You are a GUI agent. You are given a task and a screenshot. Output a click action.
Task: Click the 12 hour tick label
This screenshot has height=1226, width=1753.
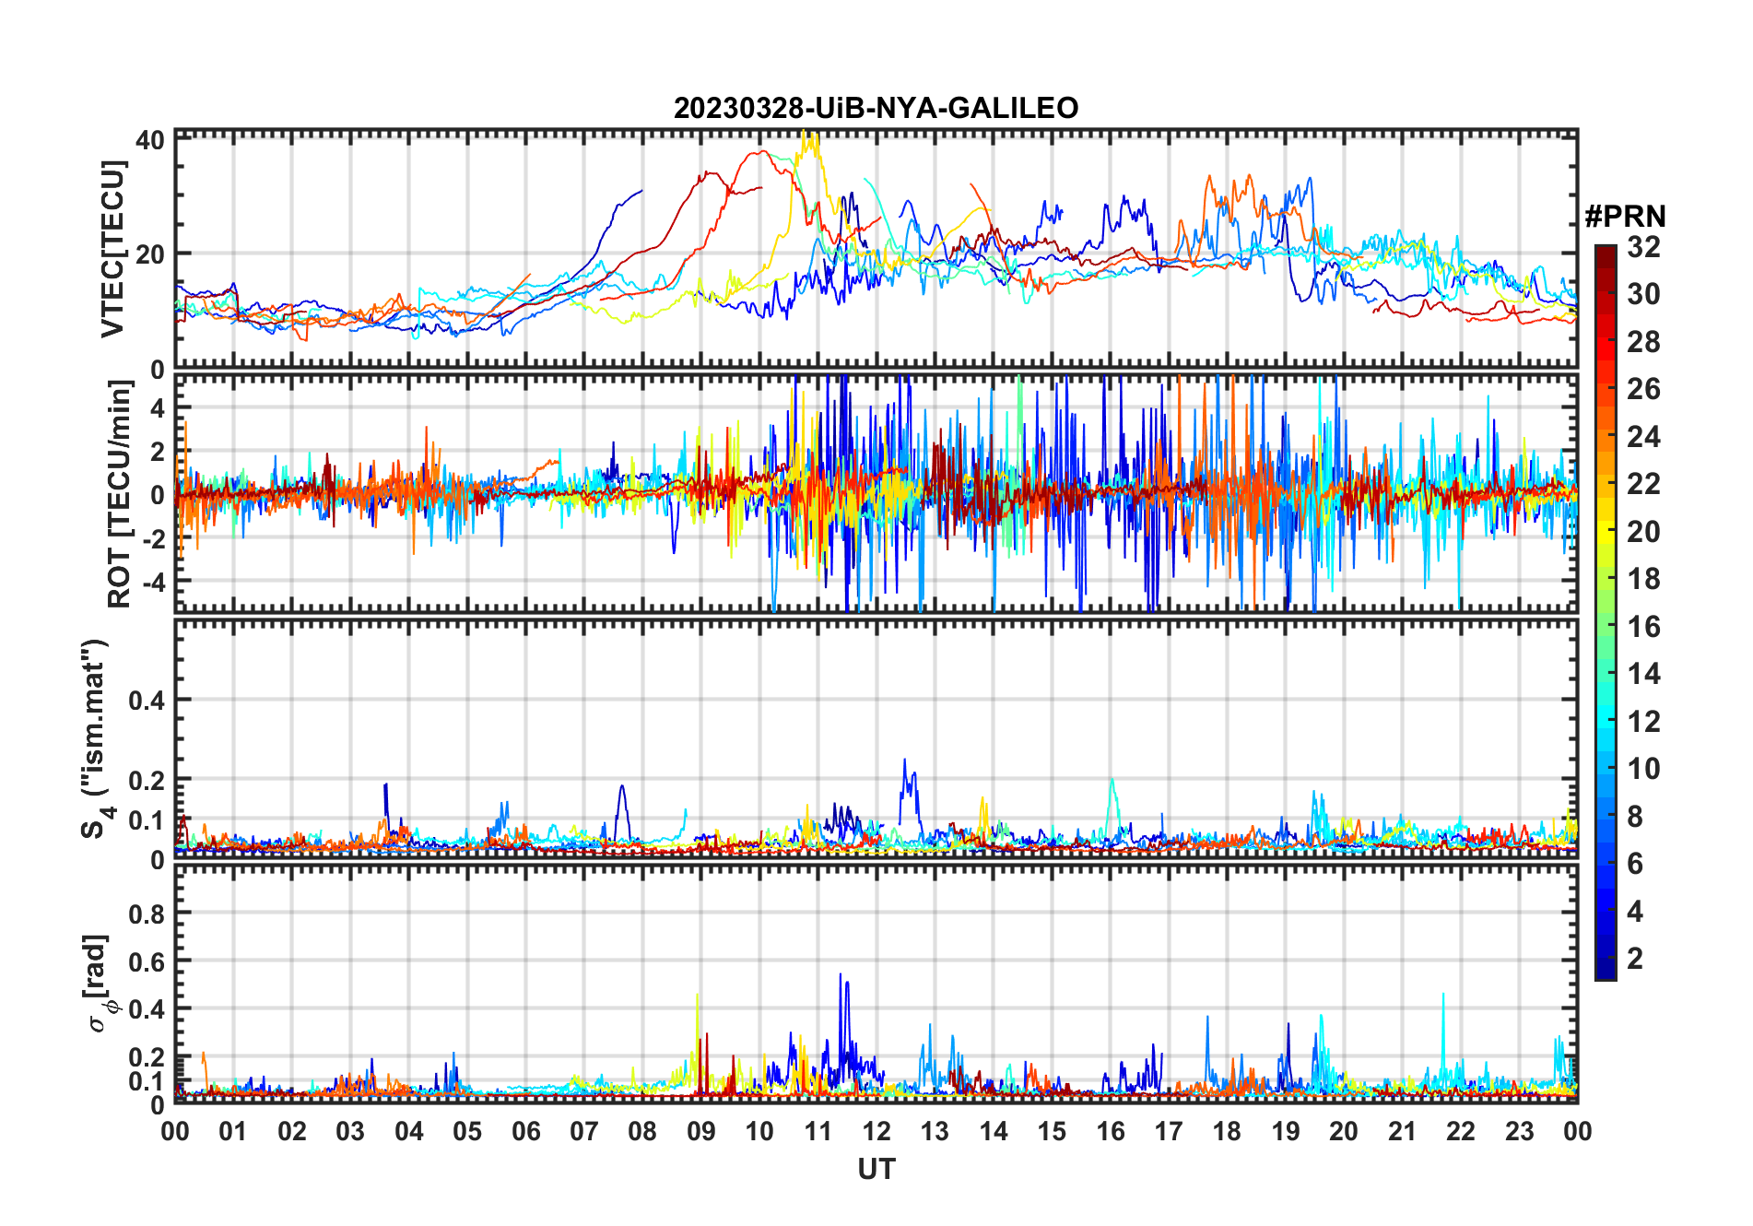[x=876, y=1132]
